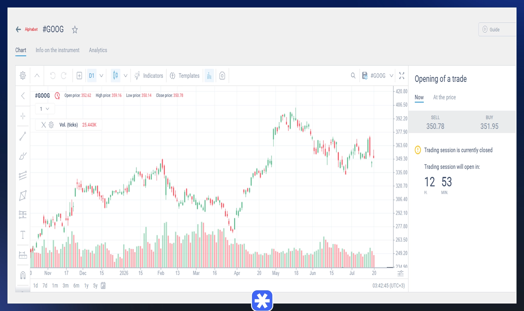Open Vol. (ticks) indicator settings

(x=51, y=125)
